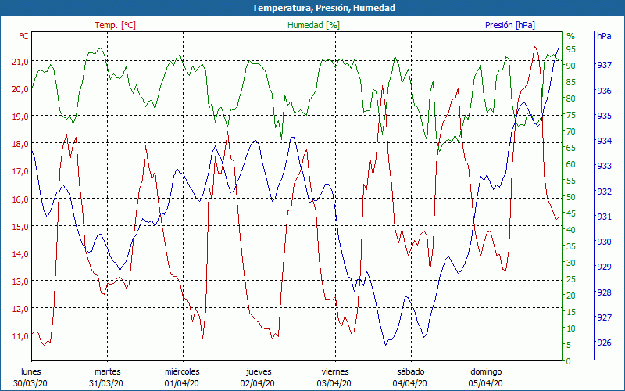Click the '70' humidity axis value

[x=570, y=131]
